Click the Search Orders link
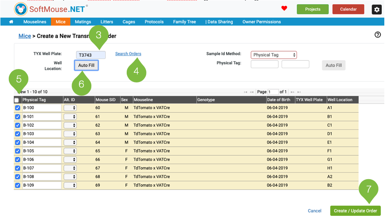 pyautogui.click(x=128, y=54)
